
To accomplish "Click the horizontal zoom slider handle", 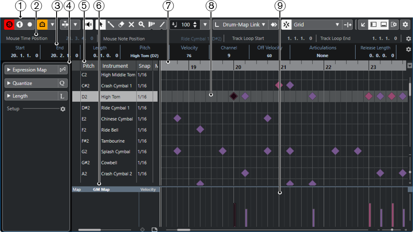I will pyautogui.click(x=392, y=230).
